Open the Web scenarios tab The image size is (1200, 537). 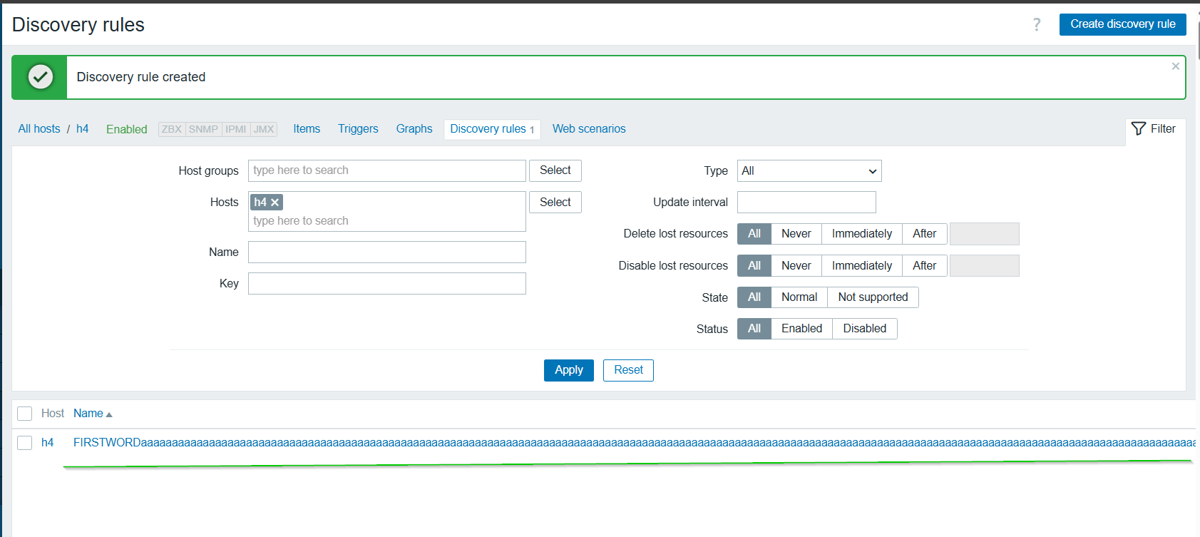589,129
